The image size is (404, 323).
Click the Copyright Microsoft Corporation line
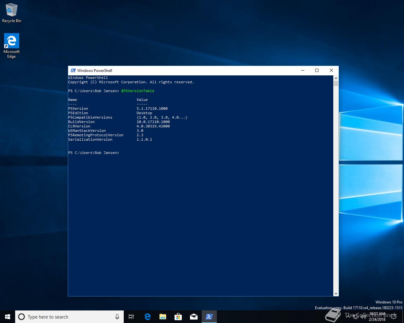click(x=131, y=82)
